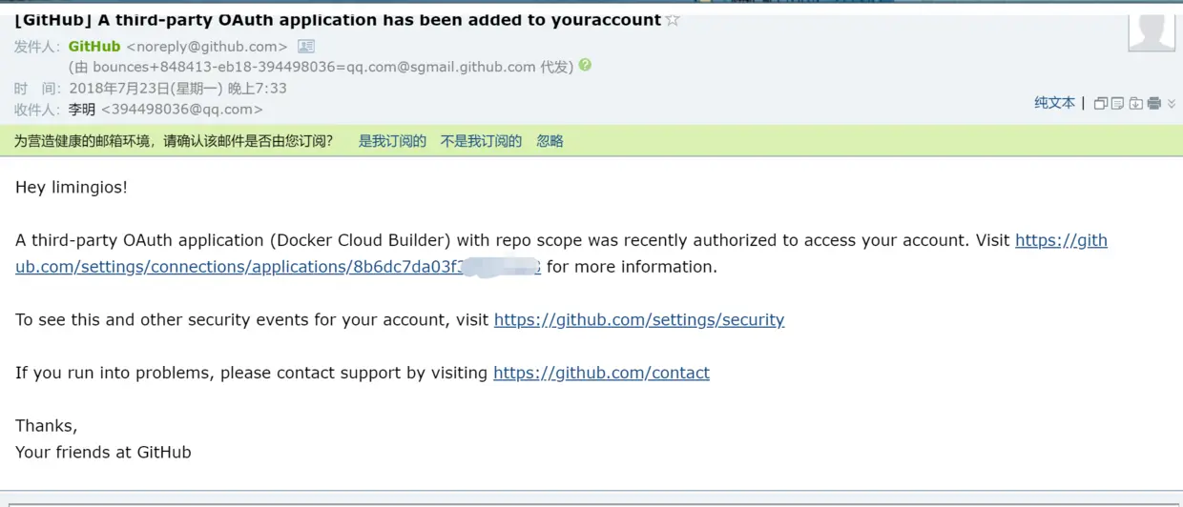Open the sender contact card icon
This screenshot has width=1183, height=507.
coord(306,46)
